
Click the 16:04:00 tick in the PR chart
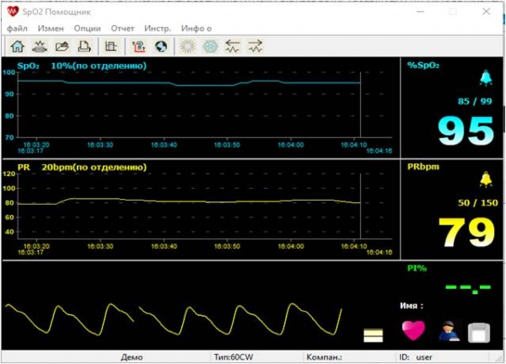[x=291, y=246]
